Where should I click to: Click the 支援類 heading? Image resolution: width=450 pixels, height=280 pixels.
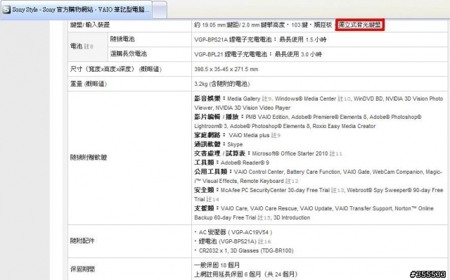(x=205, y=208)
